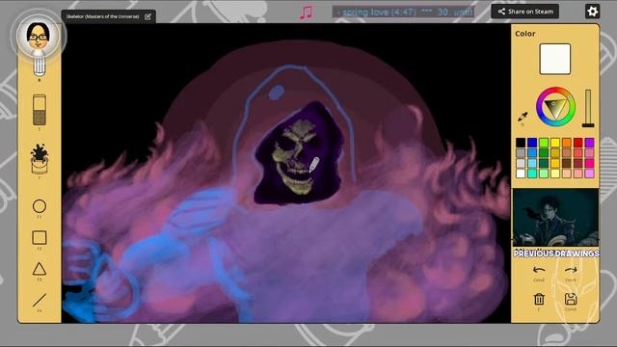Viewport: 617px width, 347px height.
Task: Select the peach swatch in bottom row
Action: [x=567, y=173]
